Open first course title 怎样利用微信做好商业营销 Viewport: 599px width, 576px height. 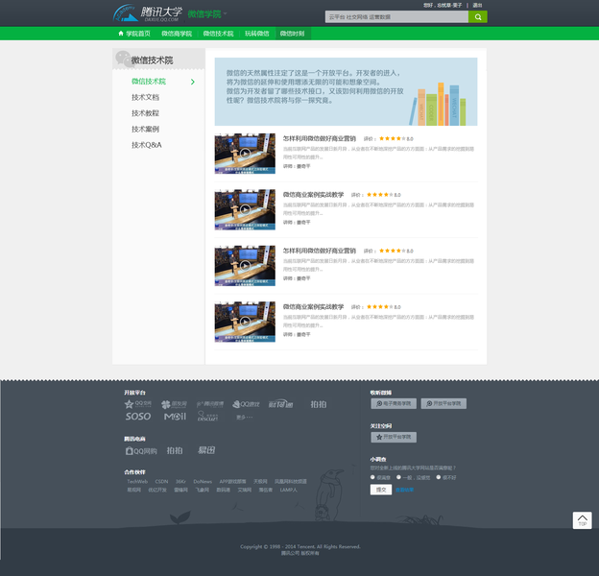[320, 138]
